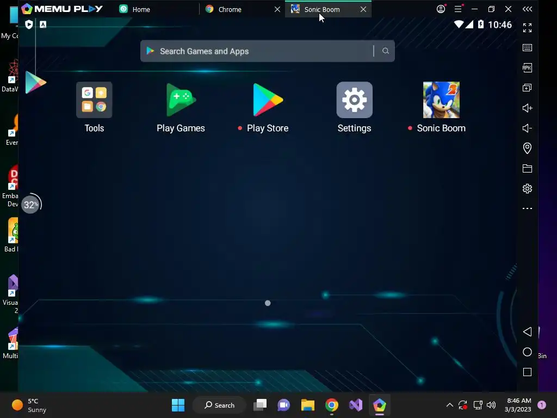Screen dimensions: 557x418
Task: Click the 32% memory cleaner bubble
Action: click(x=31, y=205)
